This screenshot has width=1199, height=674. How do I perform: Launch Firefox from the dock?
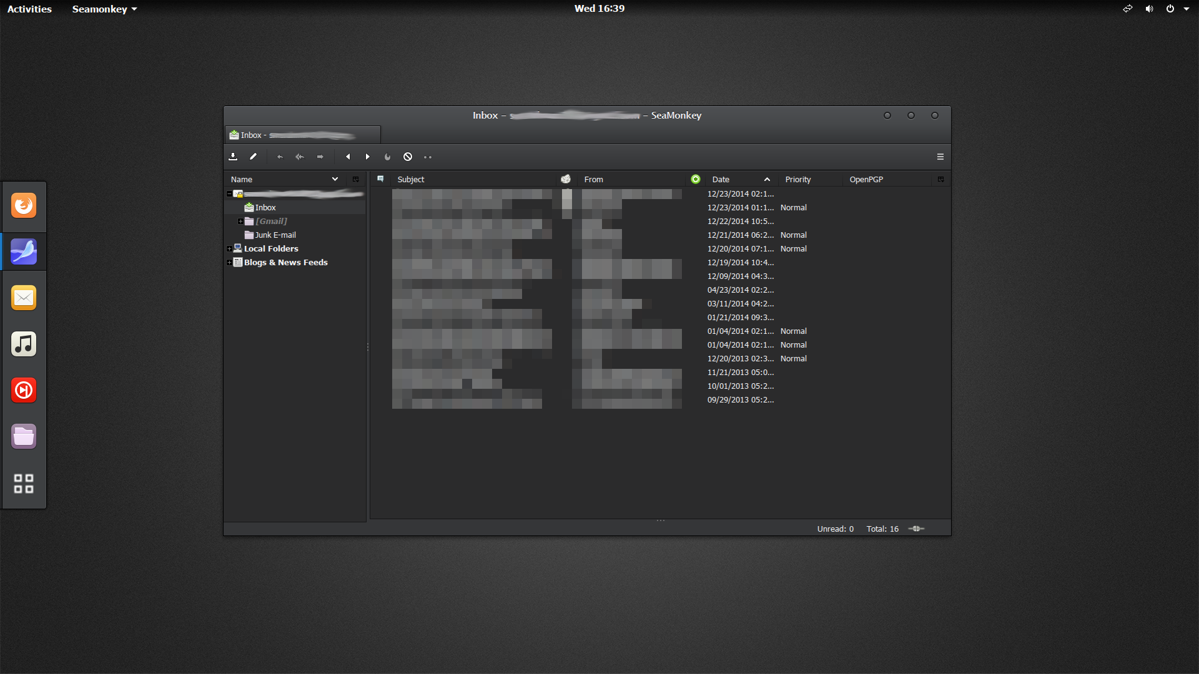(x=24, y=205)
